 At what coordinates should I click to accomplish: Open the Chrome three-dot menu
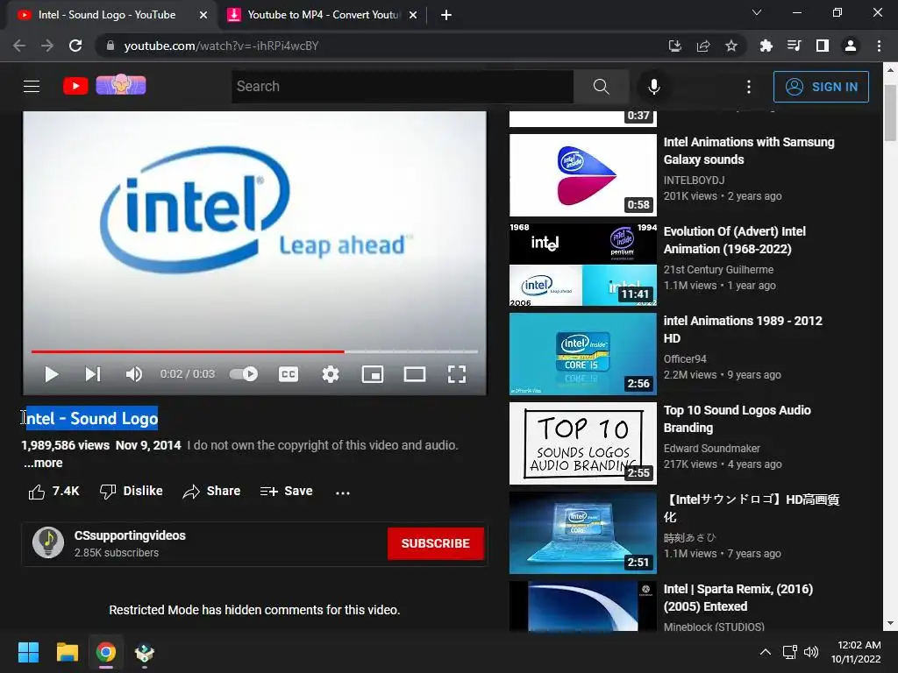[879, 46]
